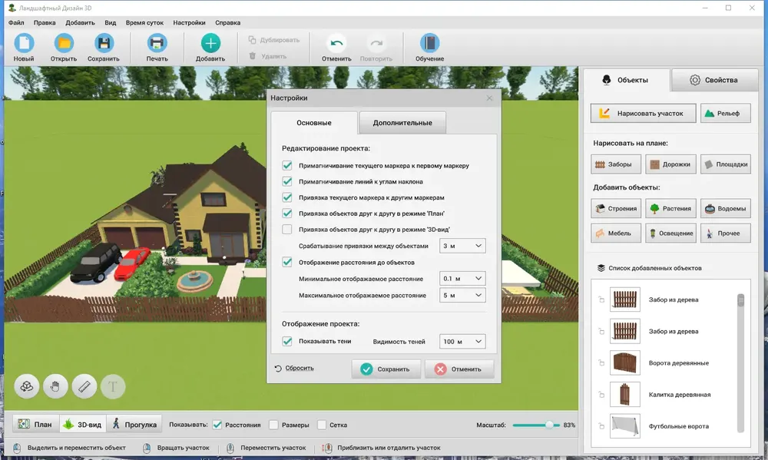Image resolution: width=768 pixels, height=460 pixels.
Task: Click the Отменить undo arrow icon
Action: point(336,44)
